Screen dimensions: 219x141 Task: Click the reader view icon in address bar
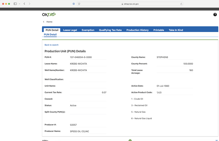pos(79,4)
